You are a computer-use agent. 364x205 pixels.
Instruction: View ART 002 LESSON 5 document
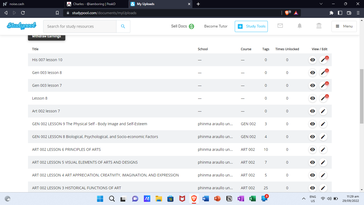tap(313, 162)
